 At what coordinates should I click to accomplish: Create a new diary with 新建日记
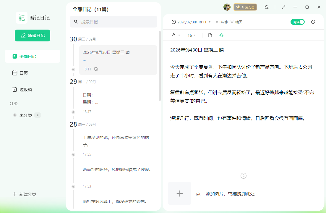tap(33, 35)
